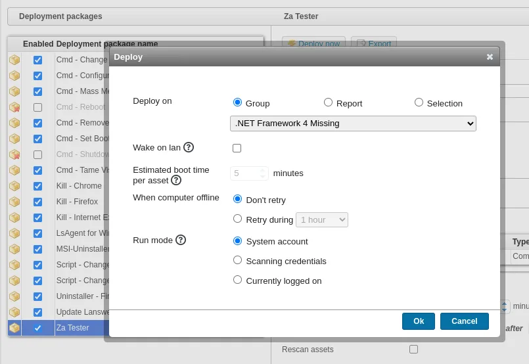
Task: Enable Wake on lan checkbox
Action: (237, 148)
